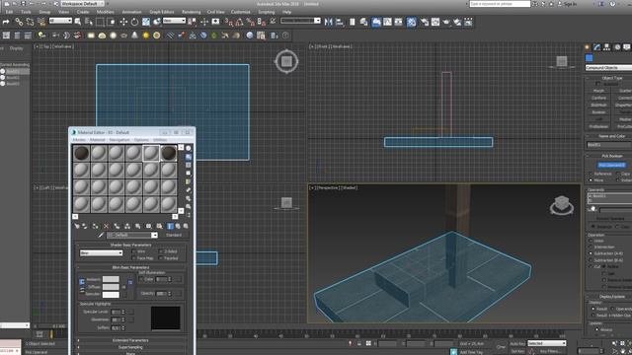The height and width of the screenshot is (355, 632).
Task: Click the Select and Scale tool icon
Action: click(145, 22)
